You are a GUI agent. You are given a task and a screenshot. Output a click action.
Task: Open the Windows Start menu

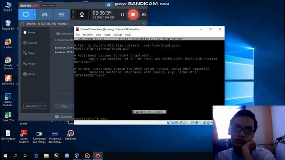[x=5, y=156]
